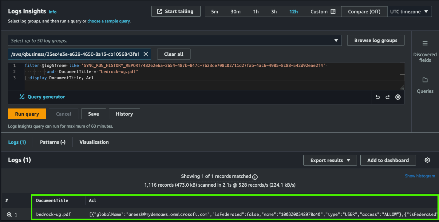The image size is (439, 222).
Task: Click the redo arrow in query editor
Action: (x=388, y=97)
